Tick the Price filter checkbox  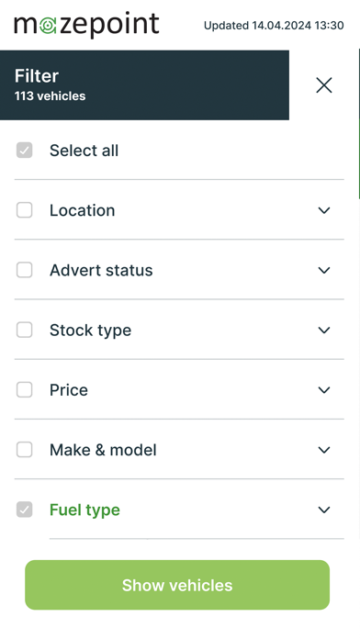(x=25, y=390)
